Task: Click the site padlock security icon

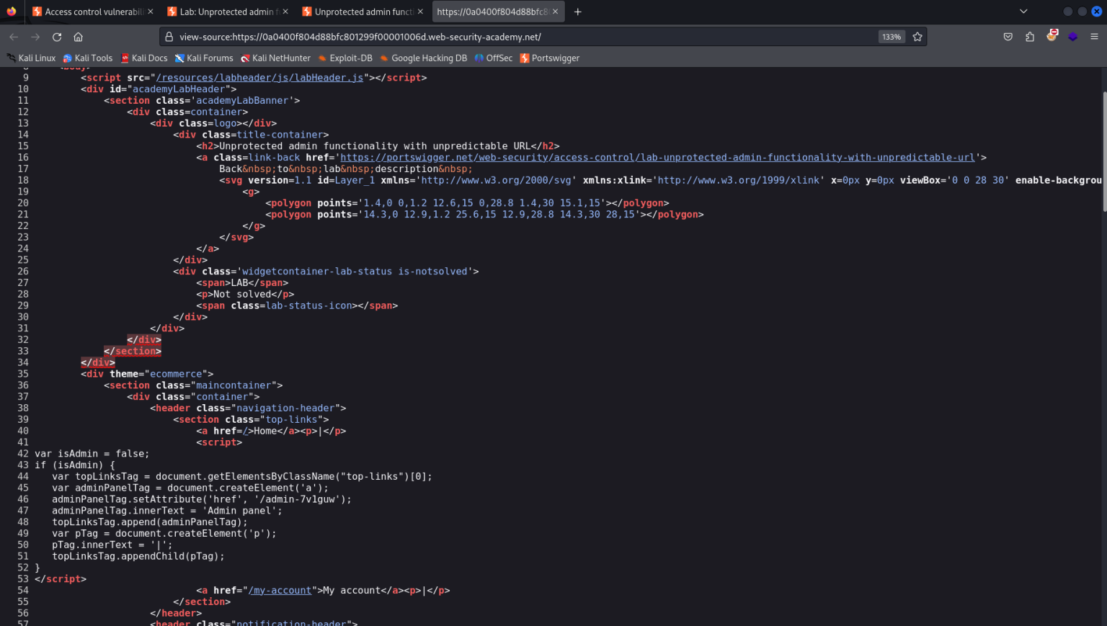Action: (x=169, y=37)
